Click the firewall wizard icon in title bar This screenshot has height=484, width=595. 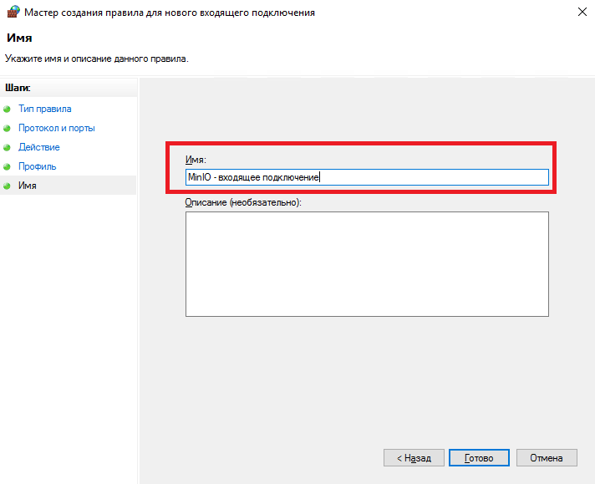click(x=11, y=13)
